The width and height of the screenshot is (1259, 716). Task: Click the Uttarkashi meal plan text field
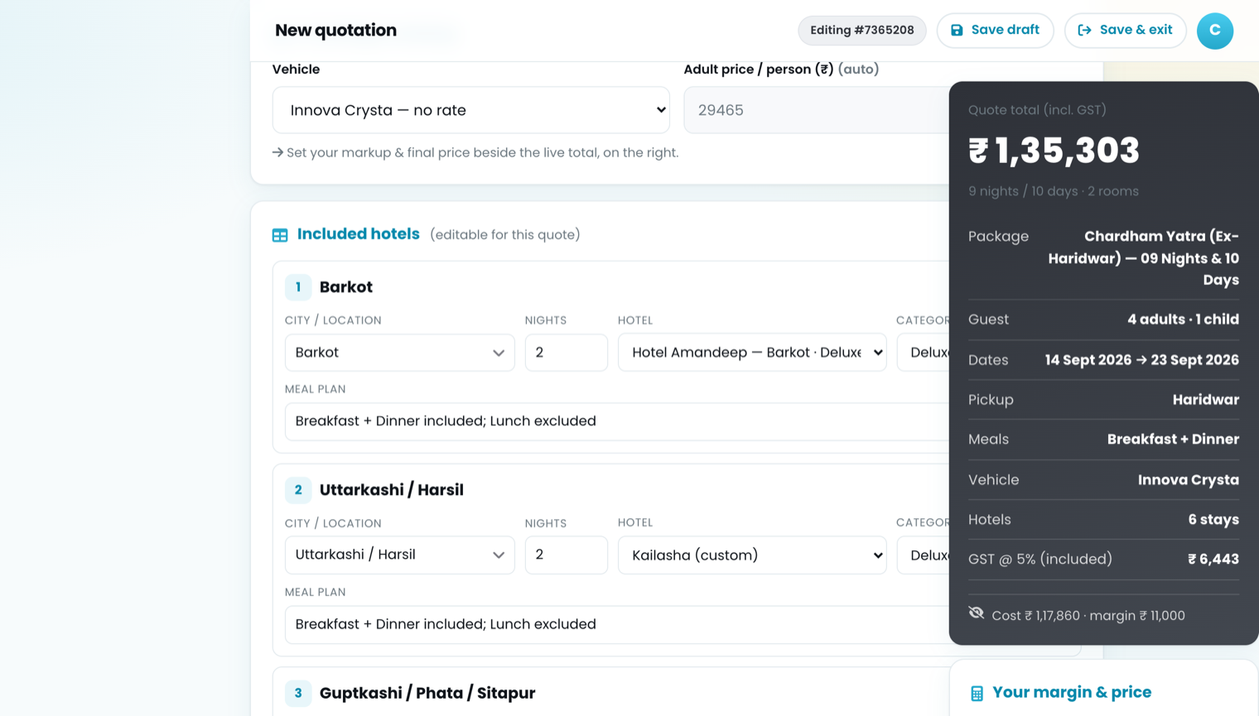click(617, 624)
